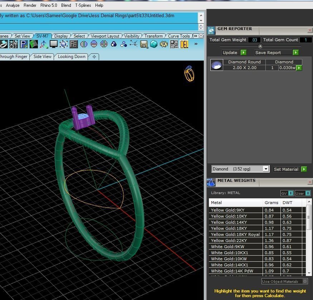Screen dimensions: 313x300
Task: Switch to the Looking Down viewport tab
Action: pos(72,57)
